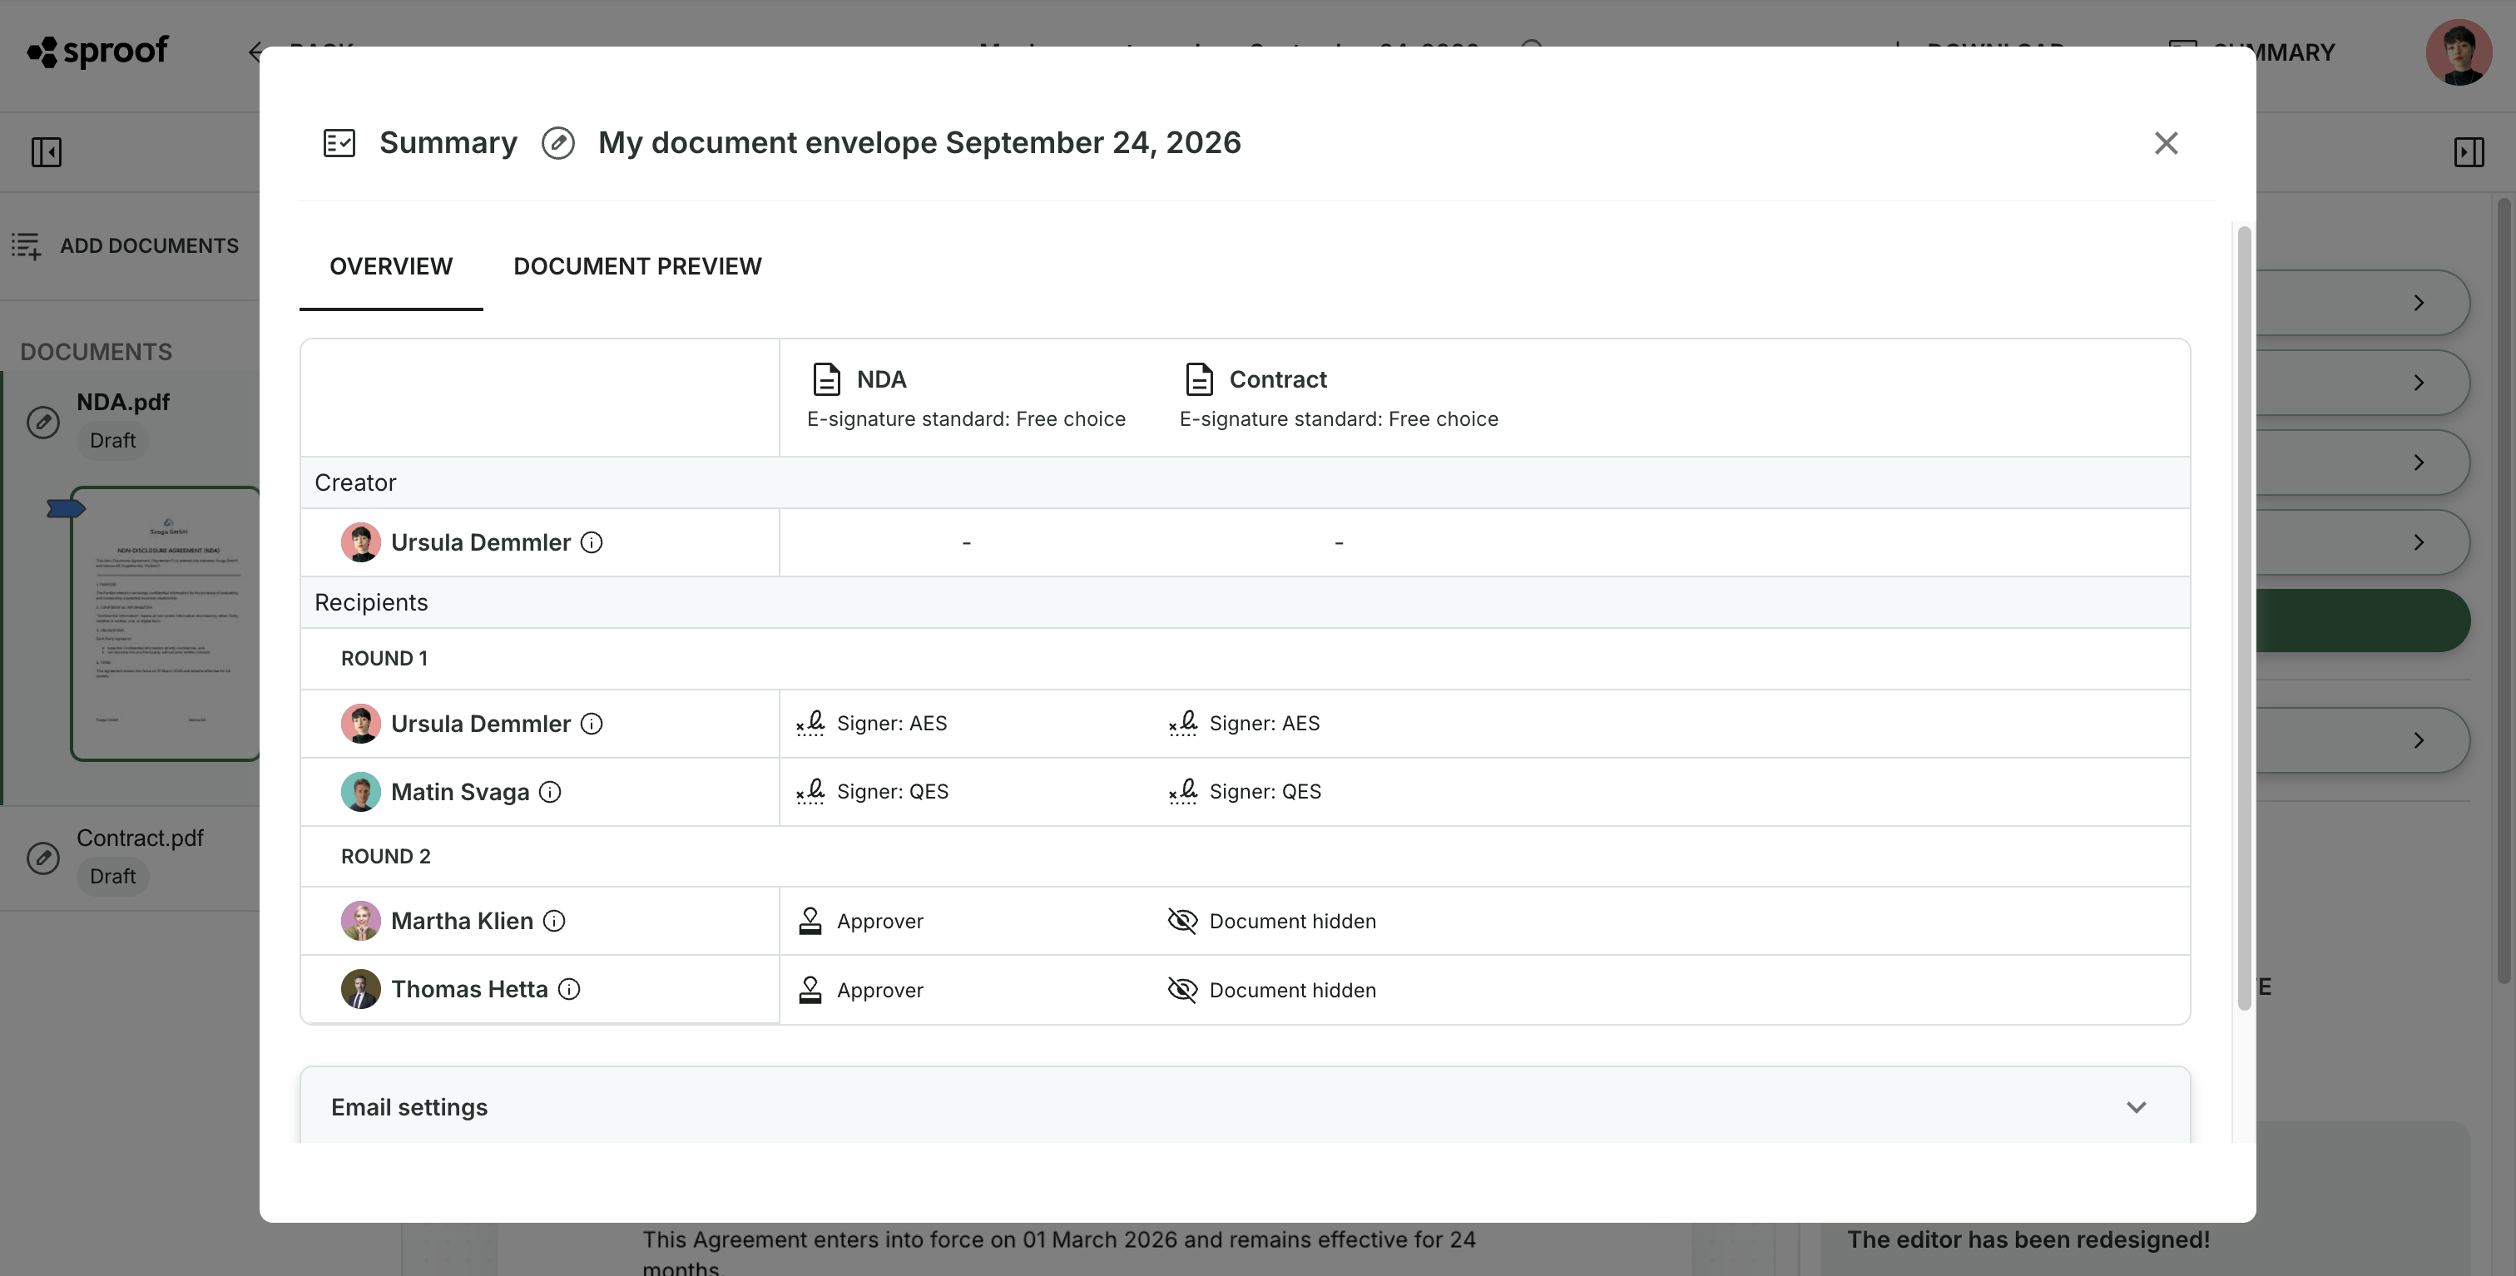Open the NDA page thumbnail
This screenshot has height=1276, width=2516.
(165, 624)
